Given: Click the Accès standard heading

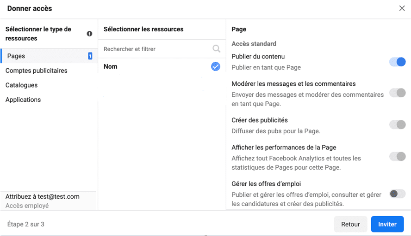Looking at the screenshot, I should (254, 44).
